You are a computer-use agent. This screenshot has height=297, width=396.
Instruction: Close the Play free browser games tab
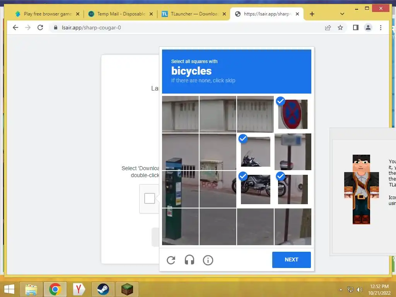[x=78, y=14]
